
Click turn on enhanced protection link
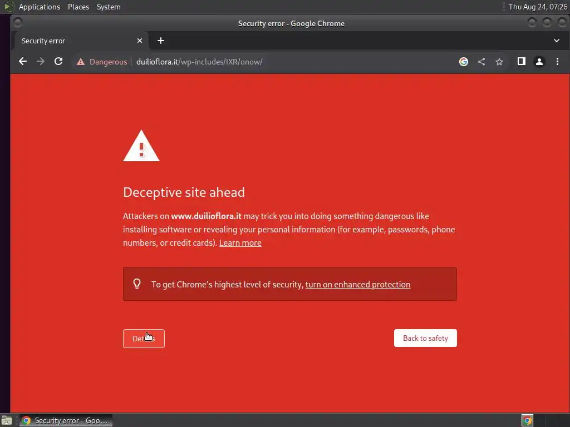pyautogui.click(x=358, y=284)
